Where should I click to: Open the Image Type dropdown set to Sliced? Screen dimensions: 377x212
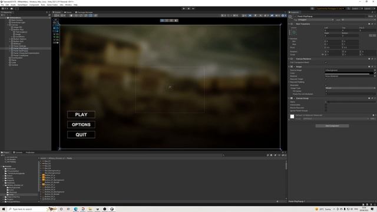point(350,88)
